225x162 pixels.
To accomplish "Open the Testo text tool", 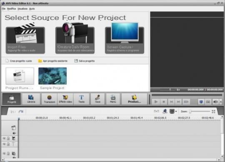I will pos(81,99).
